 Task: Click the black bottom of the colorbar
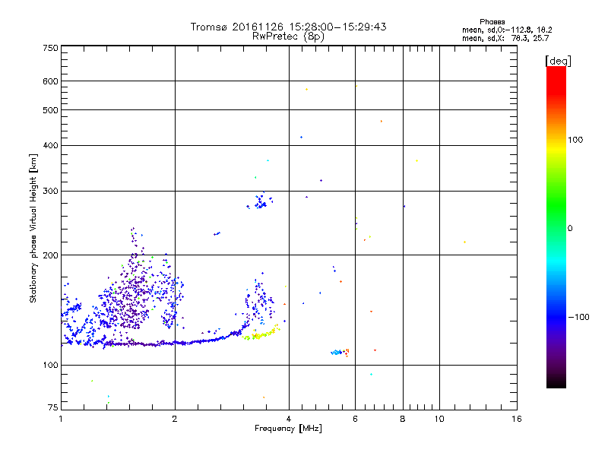point(556,382)
